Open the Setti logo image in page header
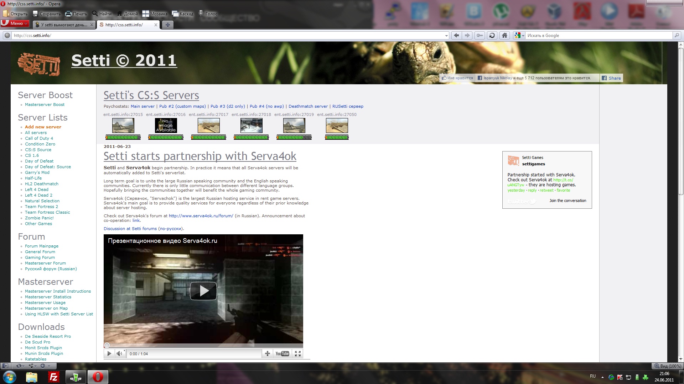This screenshot has width=684, height=384. (x=39, y=64)
